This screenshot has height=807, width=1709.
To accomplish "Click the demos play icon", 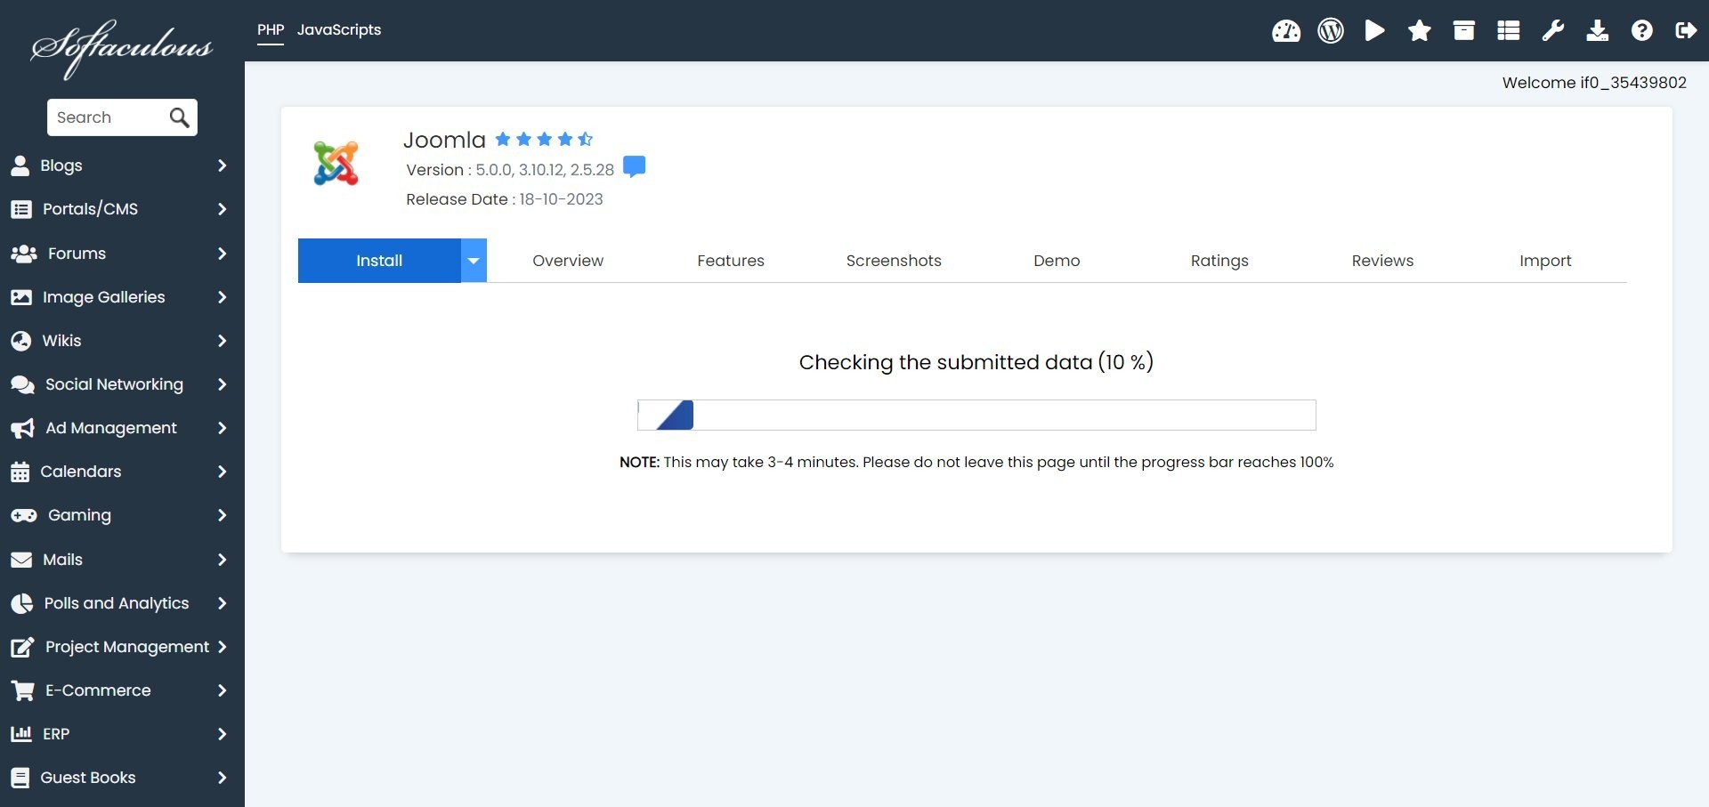I will point(1374,31).
